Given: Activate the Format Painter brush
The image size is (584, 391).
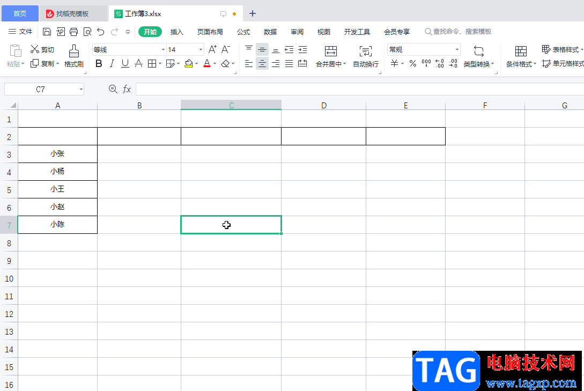Looking at the screenshot, I should (x=74, y=56).
